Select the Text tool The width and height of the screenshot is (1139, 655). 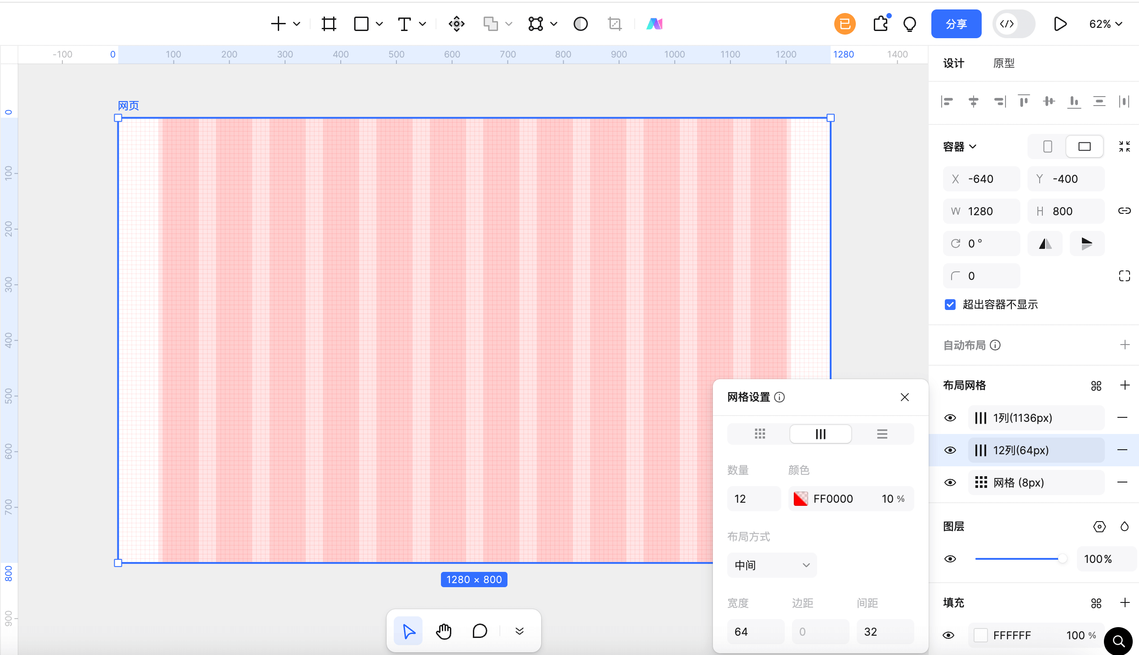point(404,24)
